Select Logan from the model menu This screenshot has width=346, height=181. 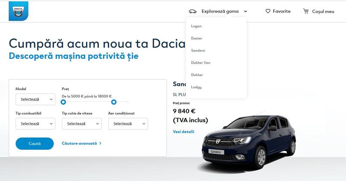point(196,26)
